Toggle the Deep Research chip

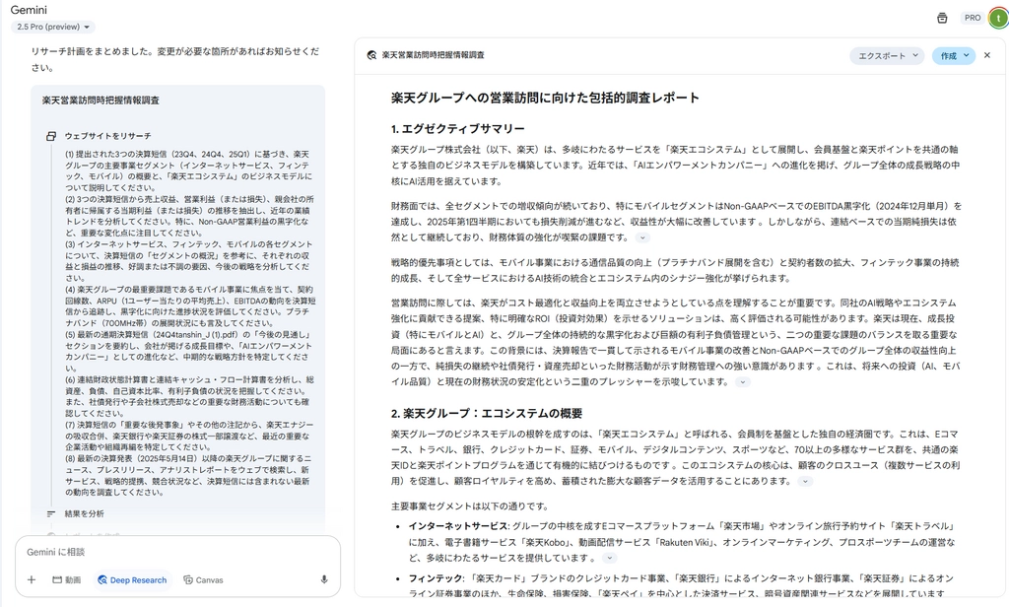[x=132, y=580]
